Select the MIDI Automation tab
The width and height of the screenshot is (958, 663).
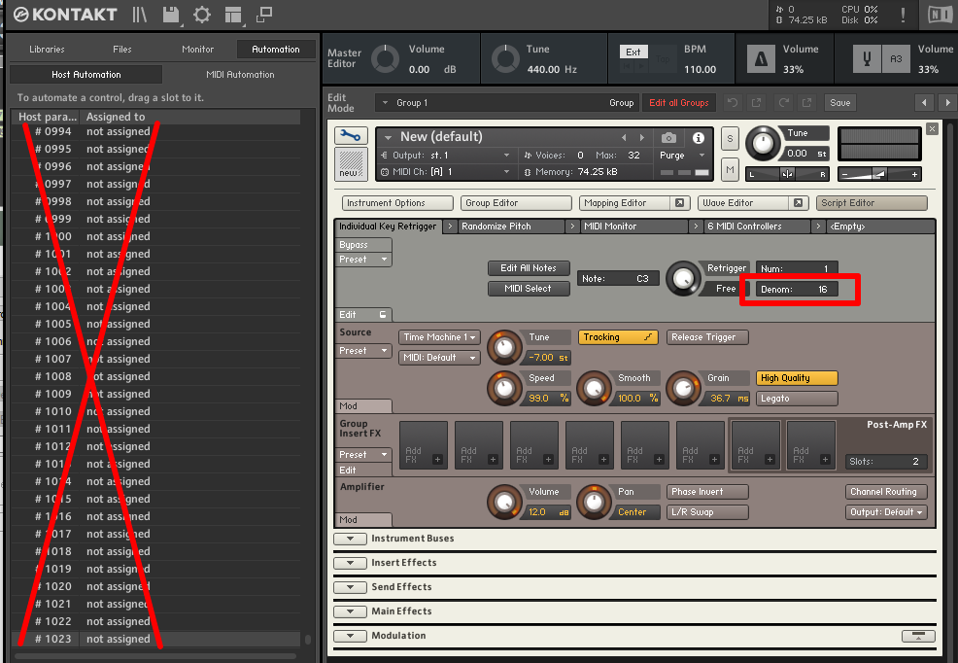(240, 75)
